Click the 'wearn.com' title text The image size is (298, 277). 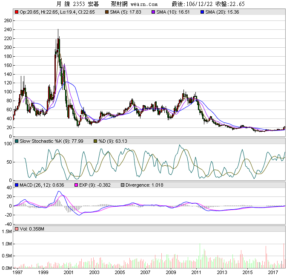point(144,4)
